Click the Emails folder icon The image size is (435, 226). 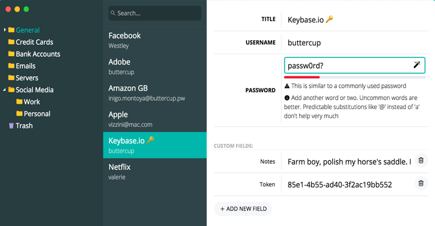[x=11, y=66]
